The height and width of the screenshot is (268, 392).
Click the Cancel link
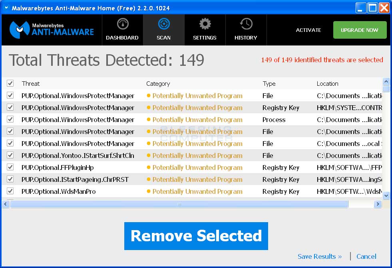[366, 256]
